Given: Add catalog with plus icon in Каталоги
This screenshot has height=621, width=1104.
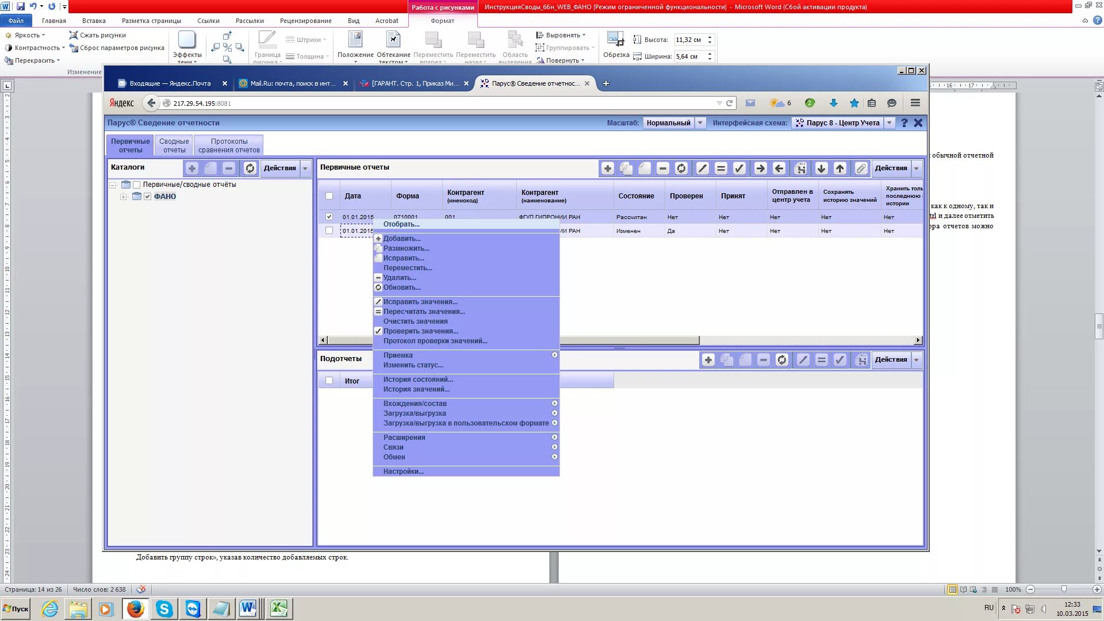Looking at the screenshot, I should click(x=192, y=168).
